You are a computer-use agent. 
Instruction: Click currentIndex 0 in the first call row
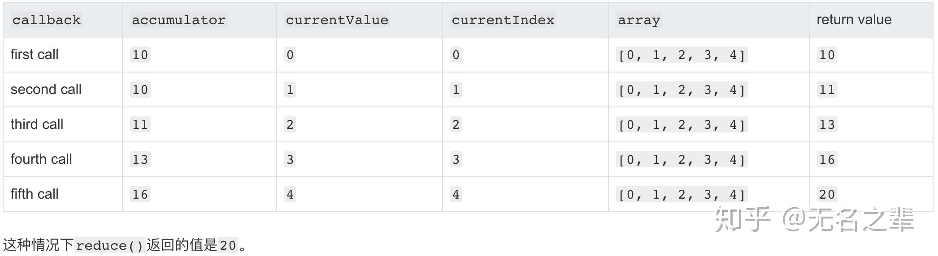pyautogui.click(x=456, y=55)
